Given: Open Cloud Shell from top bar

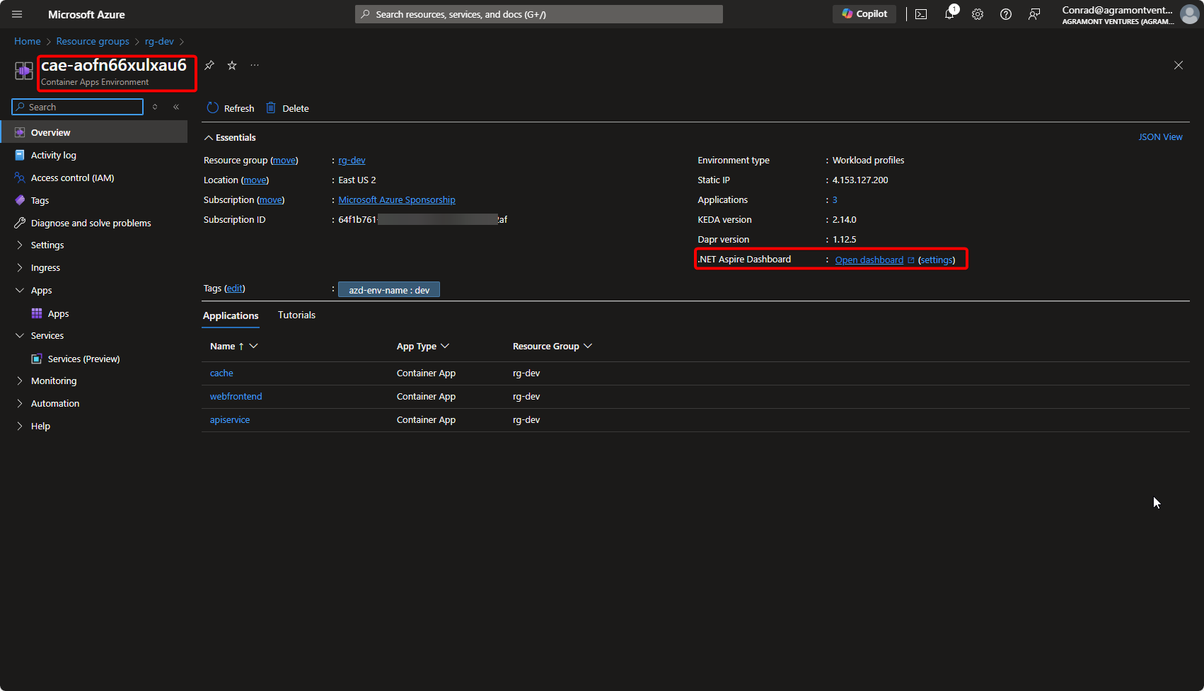Looking at the screenshot, I should click(921, 14).
